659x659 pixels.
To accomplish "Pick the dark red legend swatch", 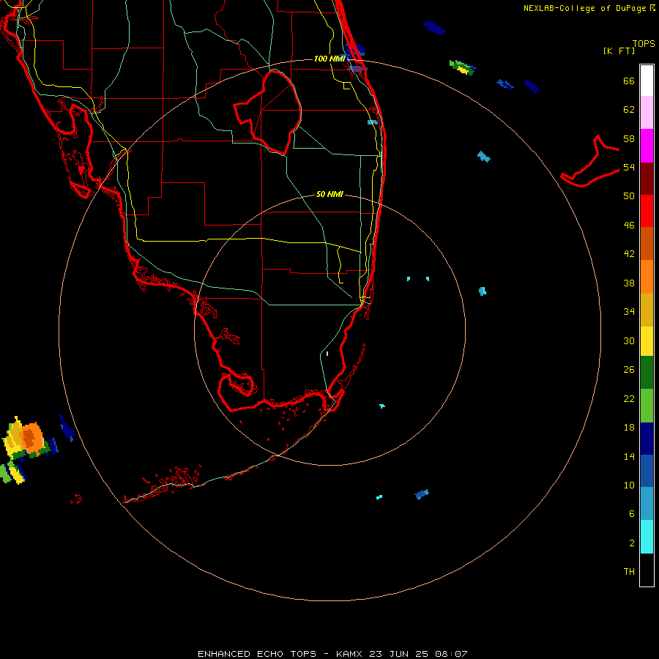I will click(x=647, y=178).
